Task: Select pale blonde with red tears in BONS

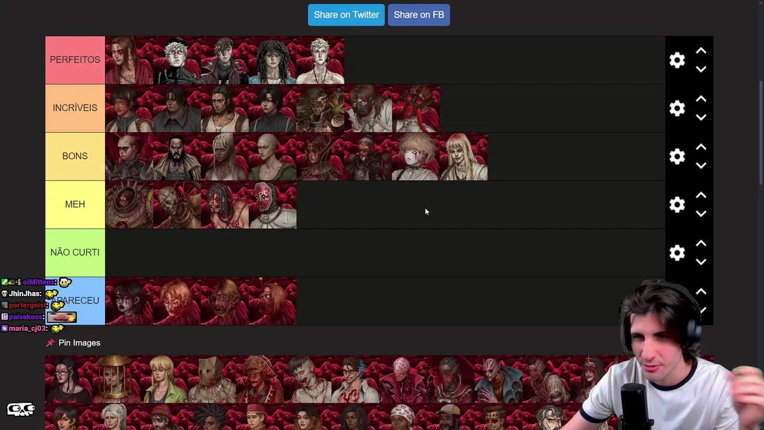Action: (x=416, y=156)
